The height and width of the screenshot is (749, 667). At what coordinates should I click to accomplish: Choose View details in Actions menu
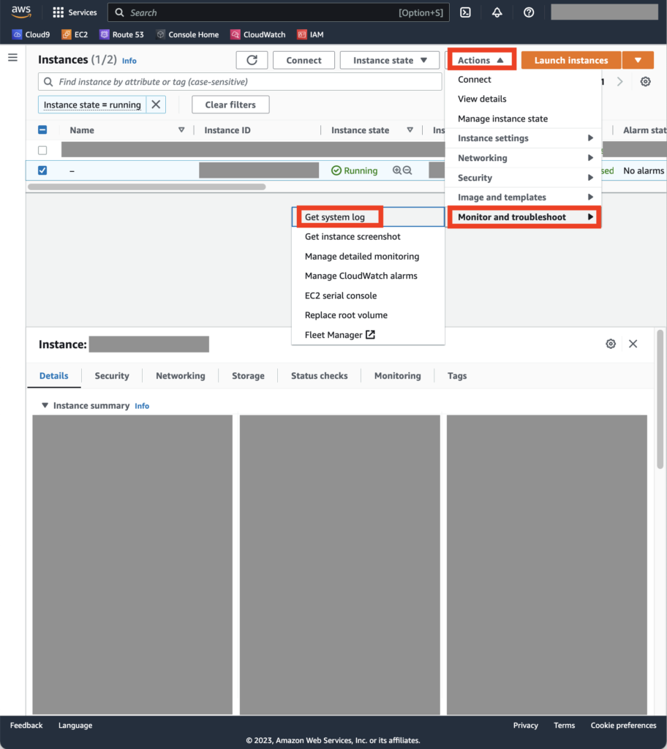click(523, 99)
